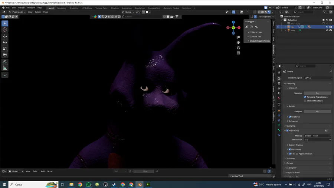This screenshot has height=188, width=334.
Task: Choose the Move tool
Action: point(5,36)
